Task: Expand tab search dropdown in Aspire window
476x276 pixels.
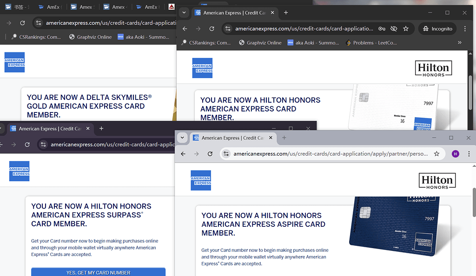Action: [x=183, y=138]
